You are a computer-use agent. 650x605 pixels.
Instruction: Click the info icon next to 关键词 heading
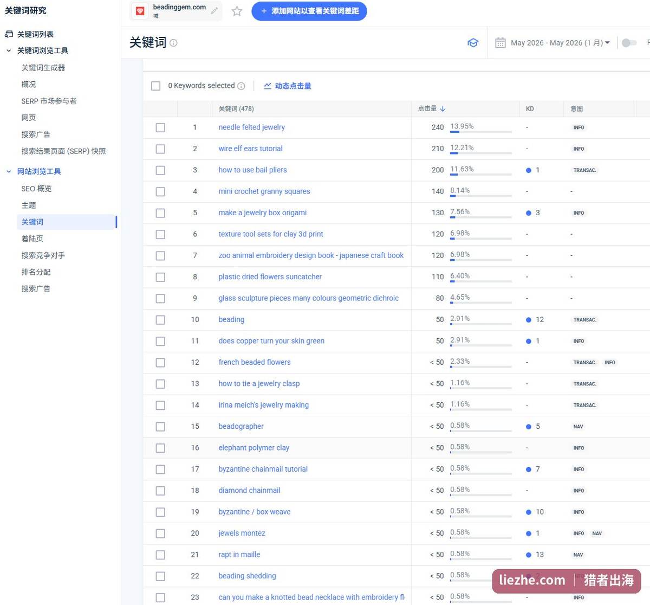(x=173, y=43)
